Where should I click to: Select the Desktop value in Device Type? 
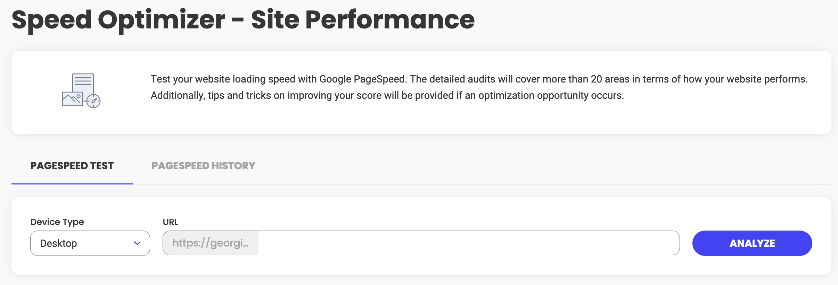(58, 243)
